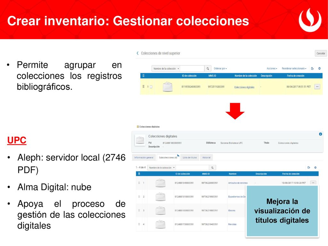Open the ellipsis actions button of Artículos de revistas row
This screenshot has width=328, height=246.
tap(313, 183)
